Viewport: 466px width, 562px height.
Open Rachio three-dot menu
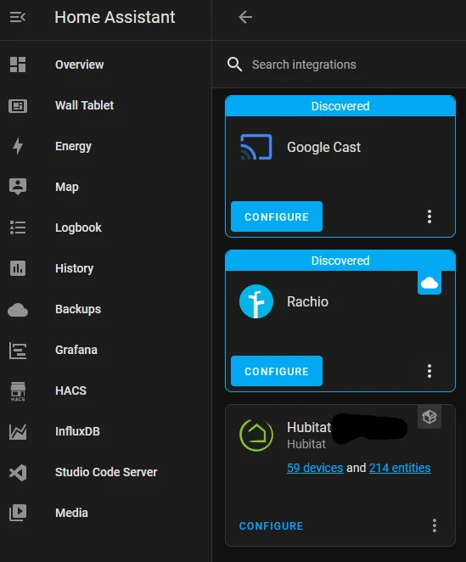(x=430, y=371)
